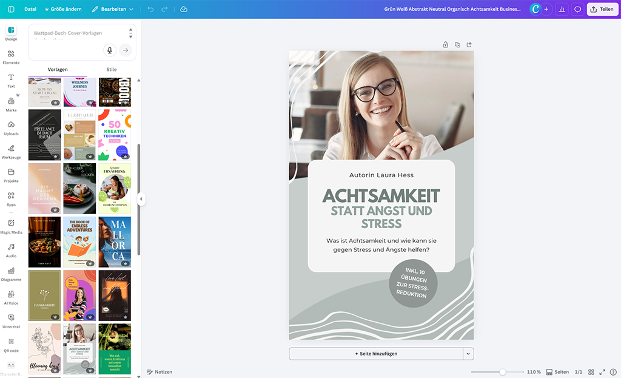Open the analytics chart icon
This screenshot has width=621, height=378.
click(562, 9)
